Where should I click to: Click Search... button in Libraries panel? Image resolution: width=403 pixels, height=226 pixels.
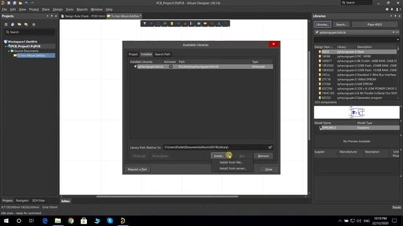pyautogui.click(x=341, y=24)
